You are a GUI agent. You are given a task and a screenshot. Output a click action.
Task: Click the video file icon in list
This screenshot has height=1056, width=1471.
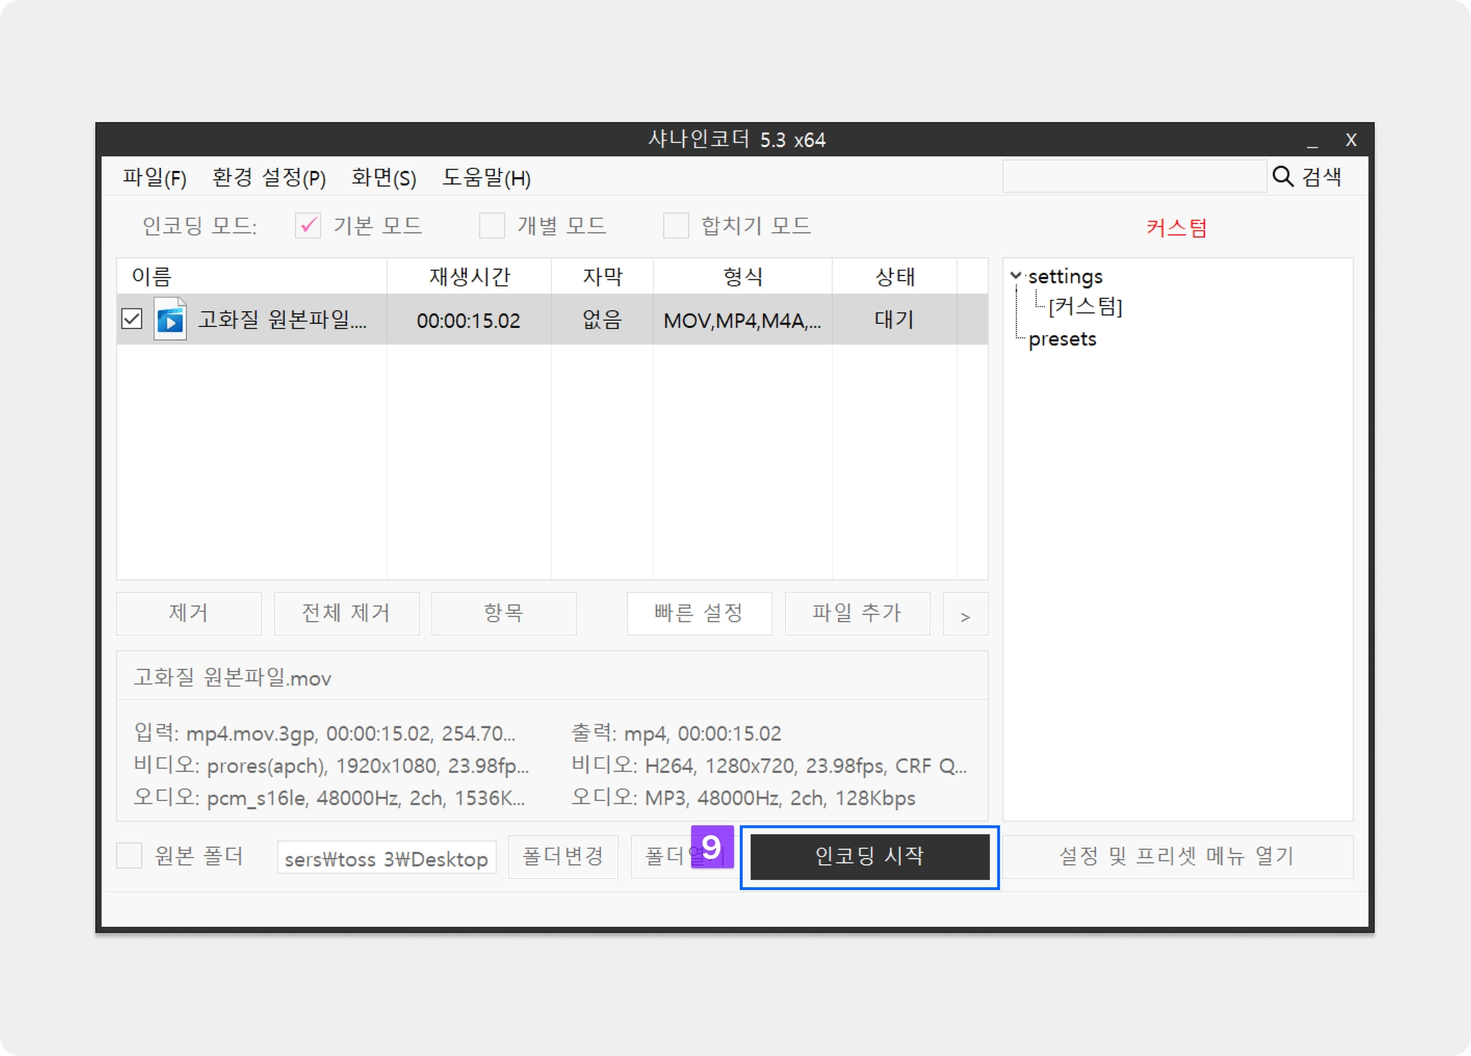pyautogui.click(x=170, y=319)
